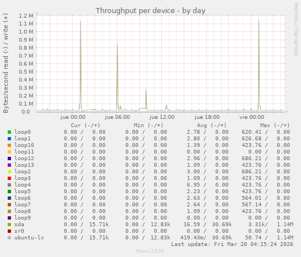Click the loop4 gray legend swatch

point(9,185)
